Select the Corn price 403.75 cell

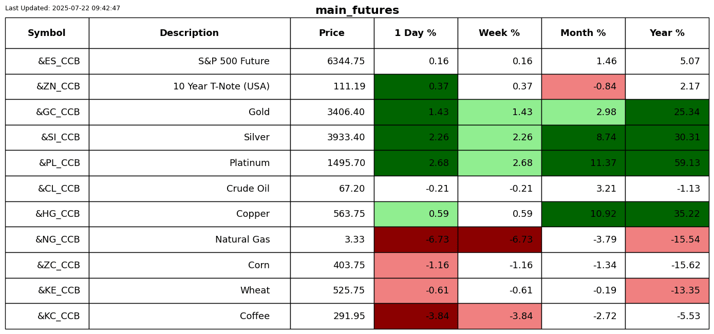[x=332, y=265]
